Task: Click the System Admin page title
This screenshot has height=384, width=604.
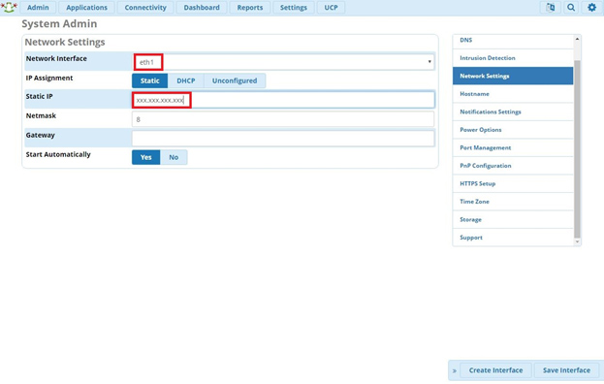Action: point(59,24)
